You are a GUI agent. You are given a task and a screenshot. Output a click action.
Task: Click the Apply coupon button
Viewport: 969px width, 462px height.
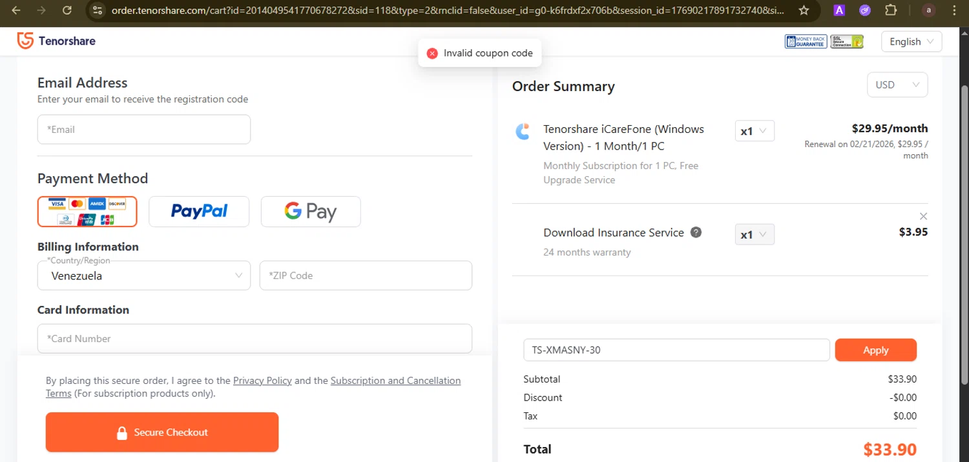coord(876,350)
